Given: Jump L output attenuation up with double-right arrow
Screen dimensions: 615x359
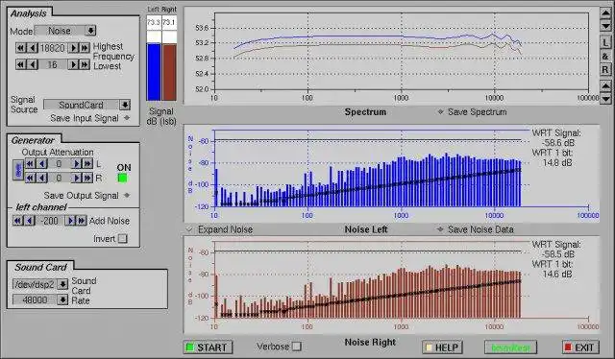Looking at the screenshot, I should tap(87, 163).
